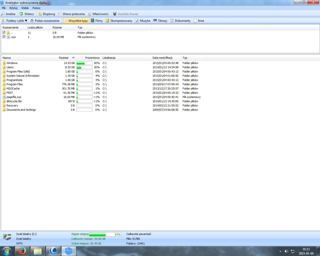
Task: Start disk scan with Analiza button
Action: (8, 14)
